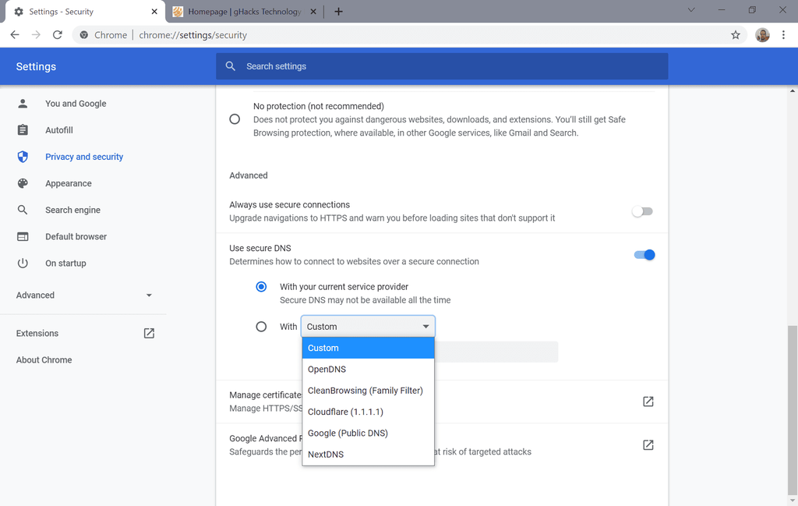Click the Appearance palette icon
Viewport: 798px width, 506px height.
click(23, 183)
